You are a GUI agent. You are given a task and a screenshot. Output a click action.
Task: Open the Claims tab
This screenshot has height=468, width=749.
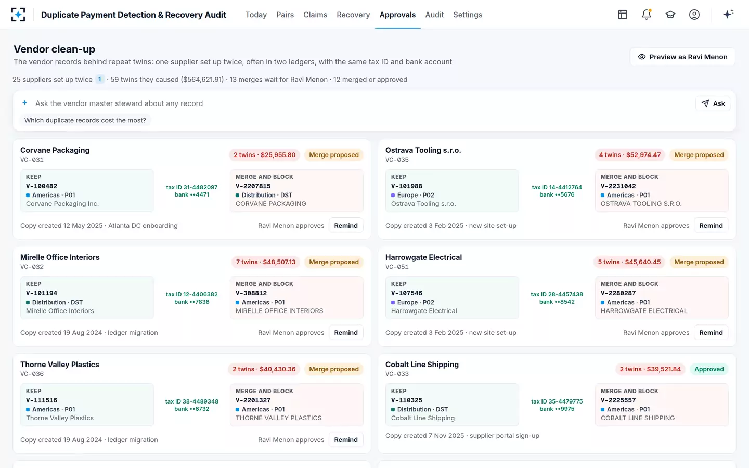pyautogui.click(x=315, y=15)
